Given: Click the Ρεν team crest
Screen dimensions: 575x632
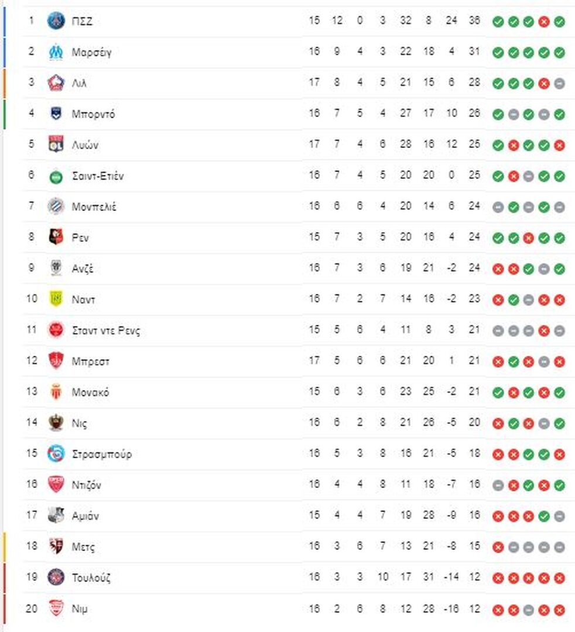Looking at the screenshot, I should (x=56, y=237).
